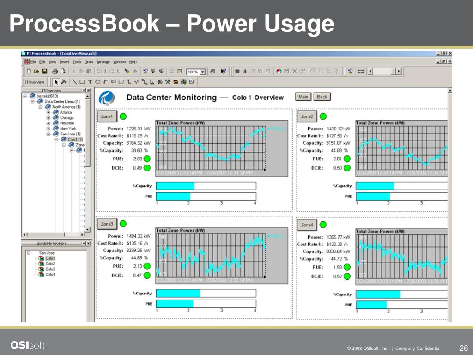Select Colo3 in Available Modules
The width and height of the screenshot is (473, 355).
point(50,269)
